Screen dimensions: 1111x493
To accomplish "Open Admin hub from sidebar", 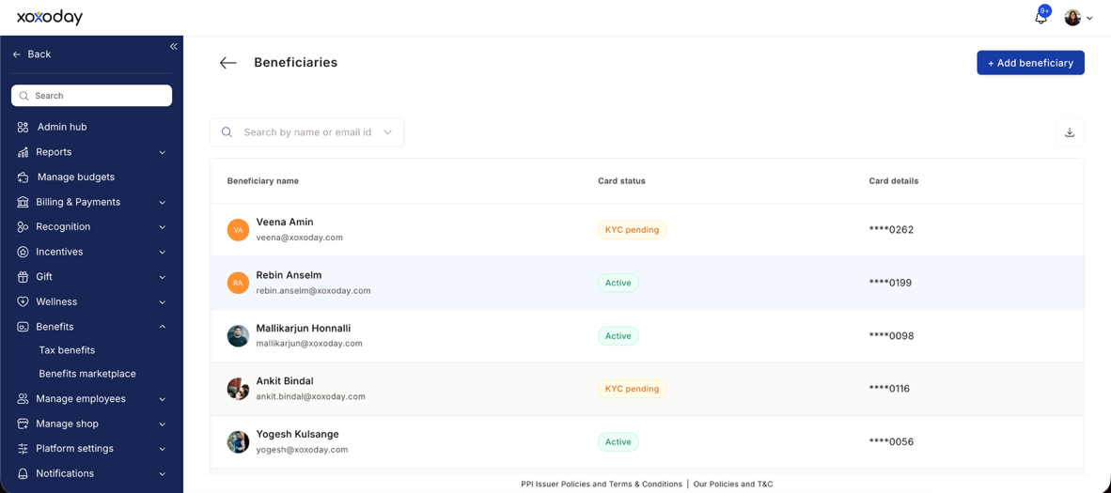I will tap(62, 128).
